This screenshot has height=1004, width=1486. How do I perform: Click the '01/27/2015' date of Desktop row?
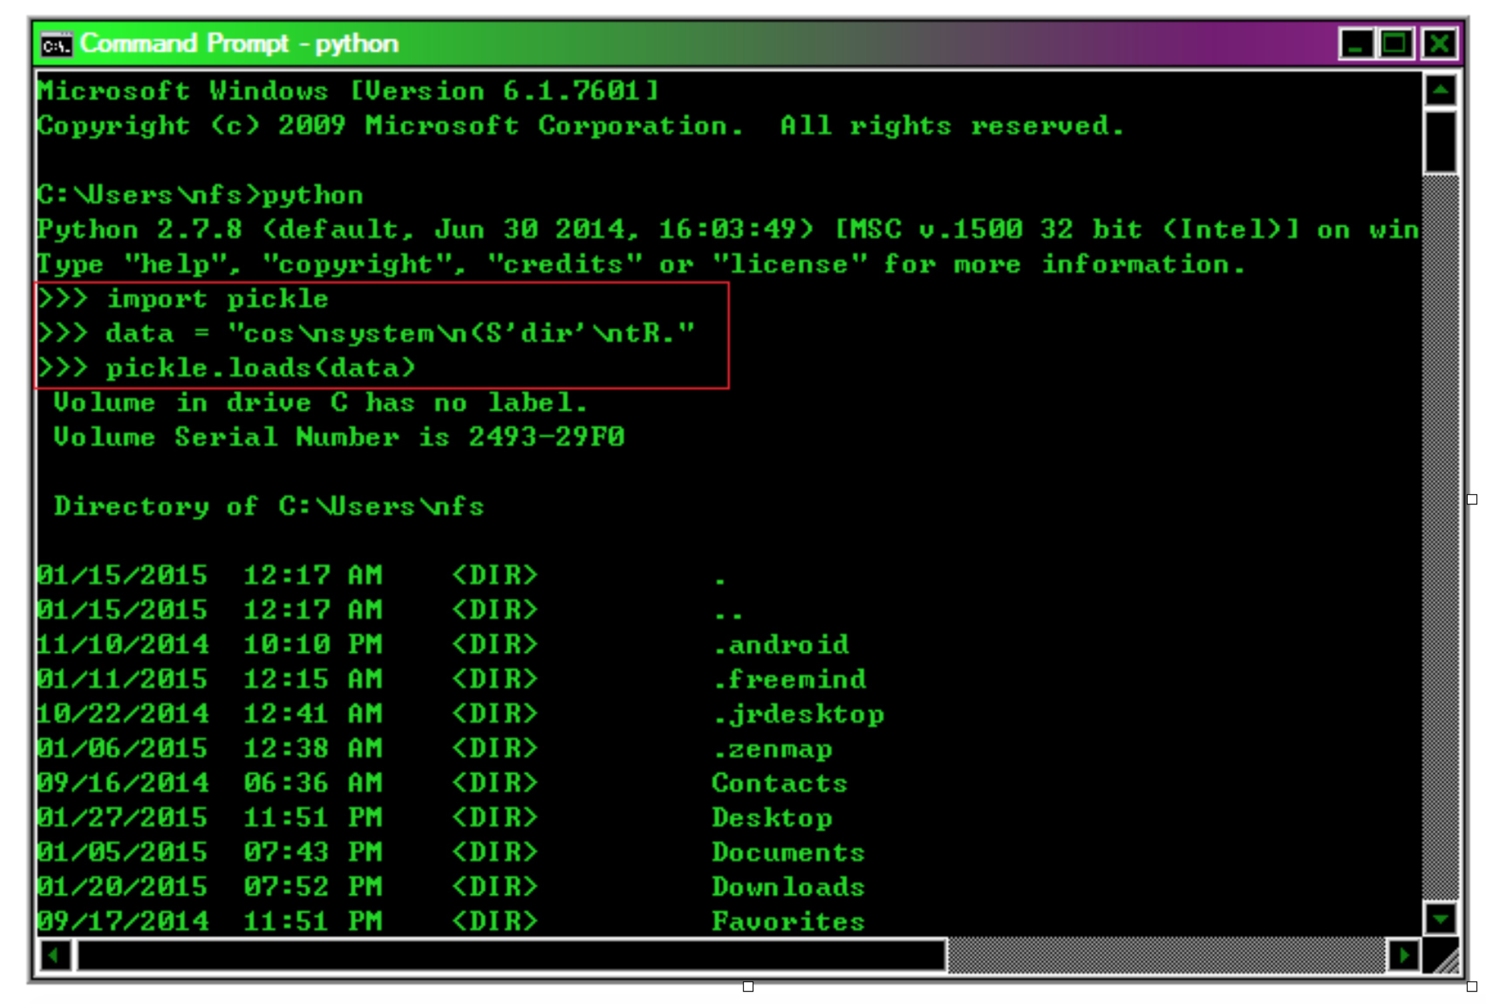pos(123,817)
